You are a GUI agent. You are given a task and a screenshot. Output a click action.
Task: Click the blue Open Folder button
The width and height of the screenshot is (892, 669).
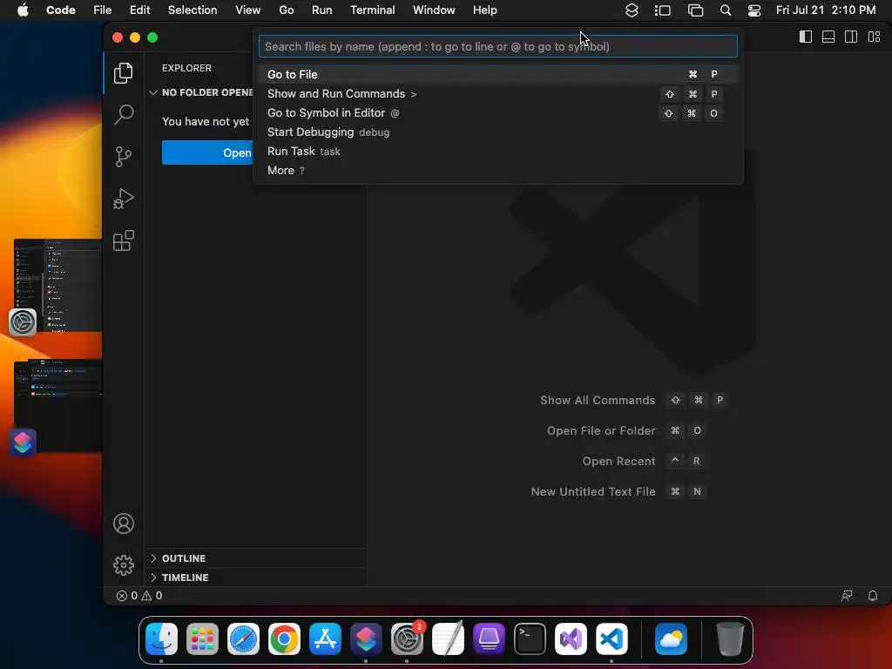[207, 152]
